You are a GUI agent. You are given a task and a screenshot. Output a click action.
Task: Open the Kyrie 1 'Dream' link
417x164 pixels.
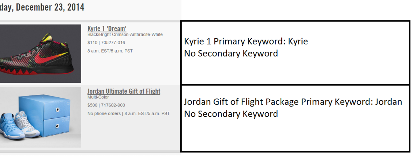point(107,29)
